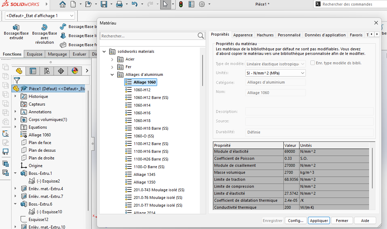The image size is (387, 229).
Task: Expand the Acier material folder
Action: click(112, 59)
